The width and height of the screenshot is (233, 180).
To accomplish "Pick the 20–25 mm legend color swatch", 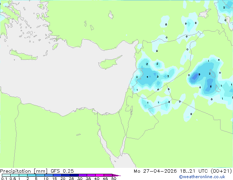I will click(65, 175).
